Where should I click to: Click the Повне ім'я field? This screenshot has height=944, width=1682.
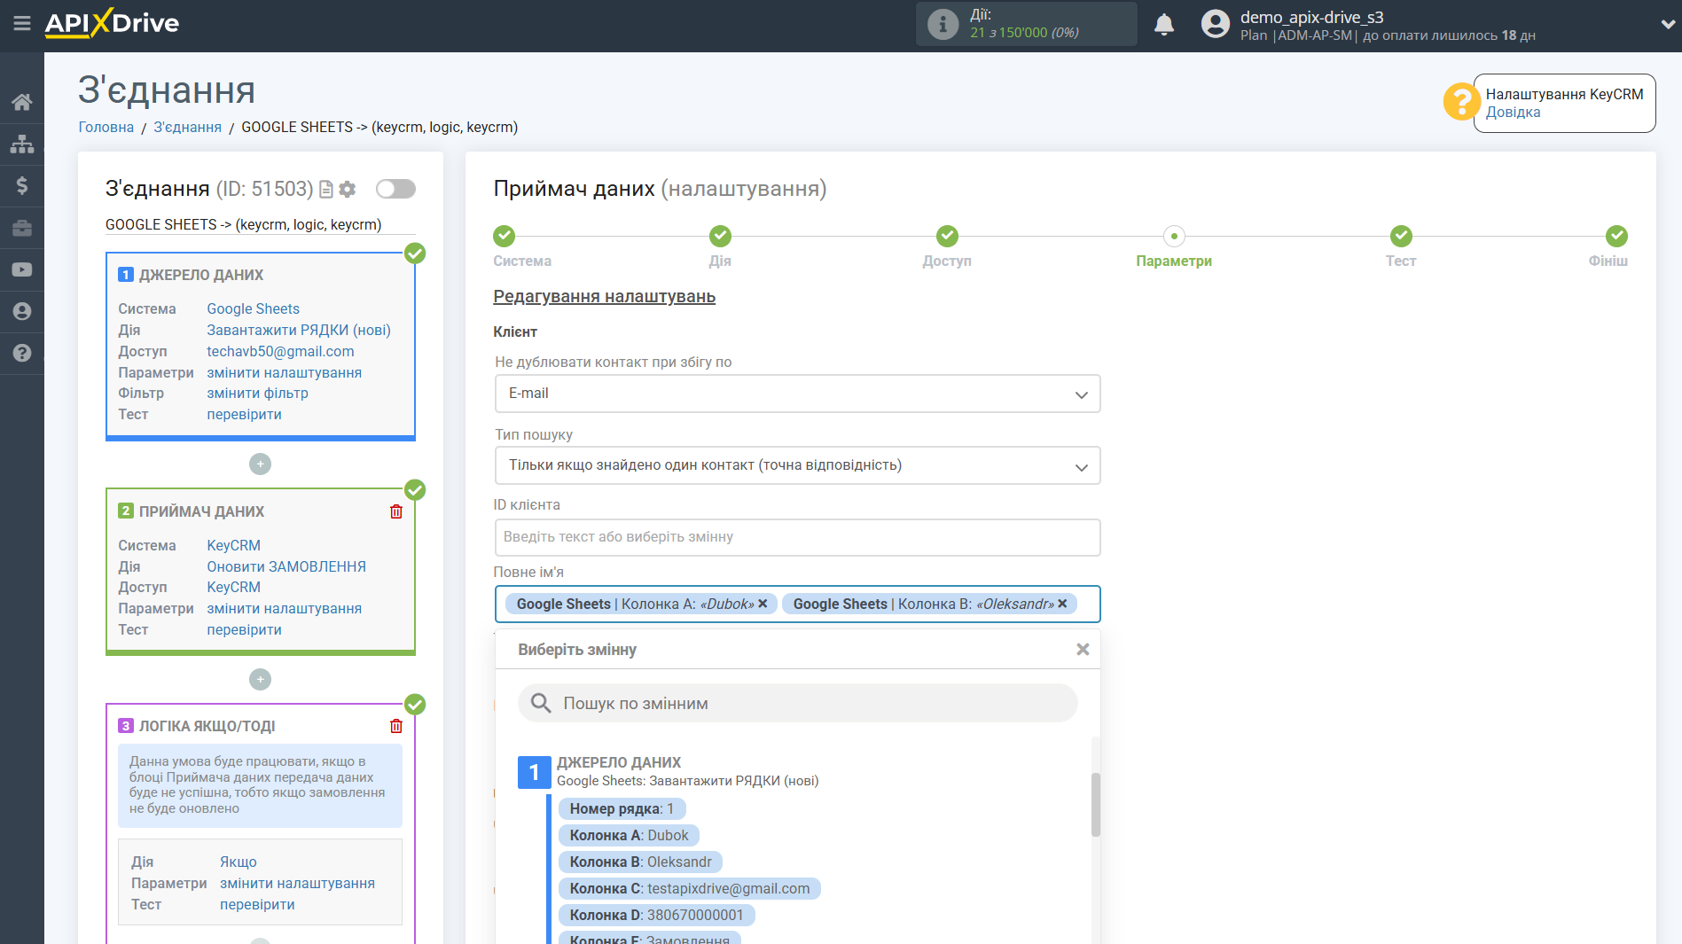coord(797,604)
